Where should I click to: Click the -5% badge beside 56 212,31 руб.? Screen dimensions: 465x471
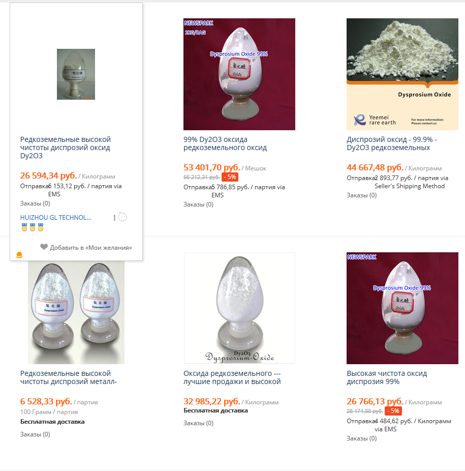tap(230, 177)
